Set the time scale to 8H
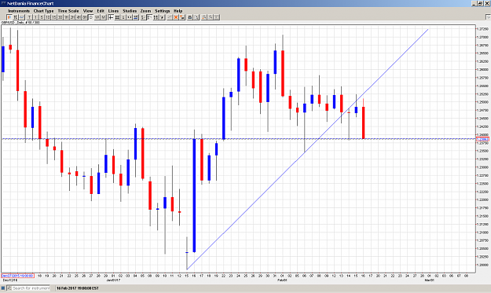This screenshot has height=293, width=491. click(x=85, y=17)
